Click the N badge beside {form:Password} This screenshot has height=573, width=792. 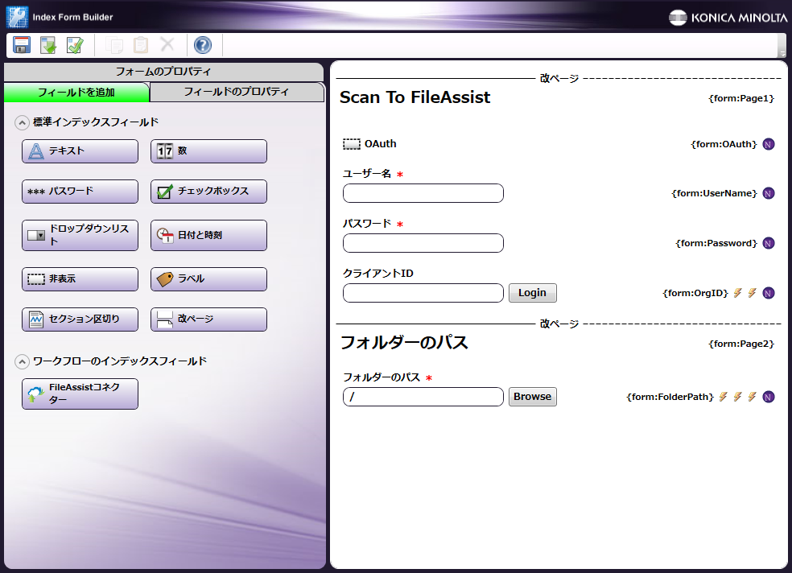(x=769, y=243)
